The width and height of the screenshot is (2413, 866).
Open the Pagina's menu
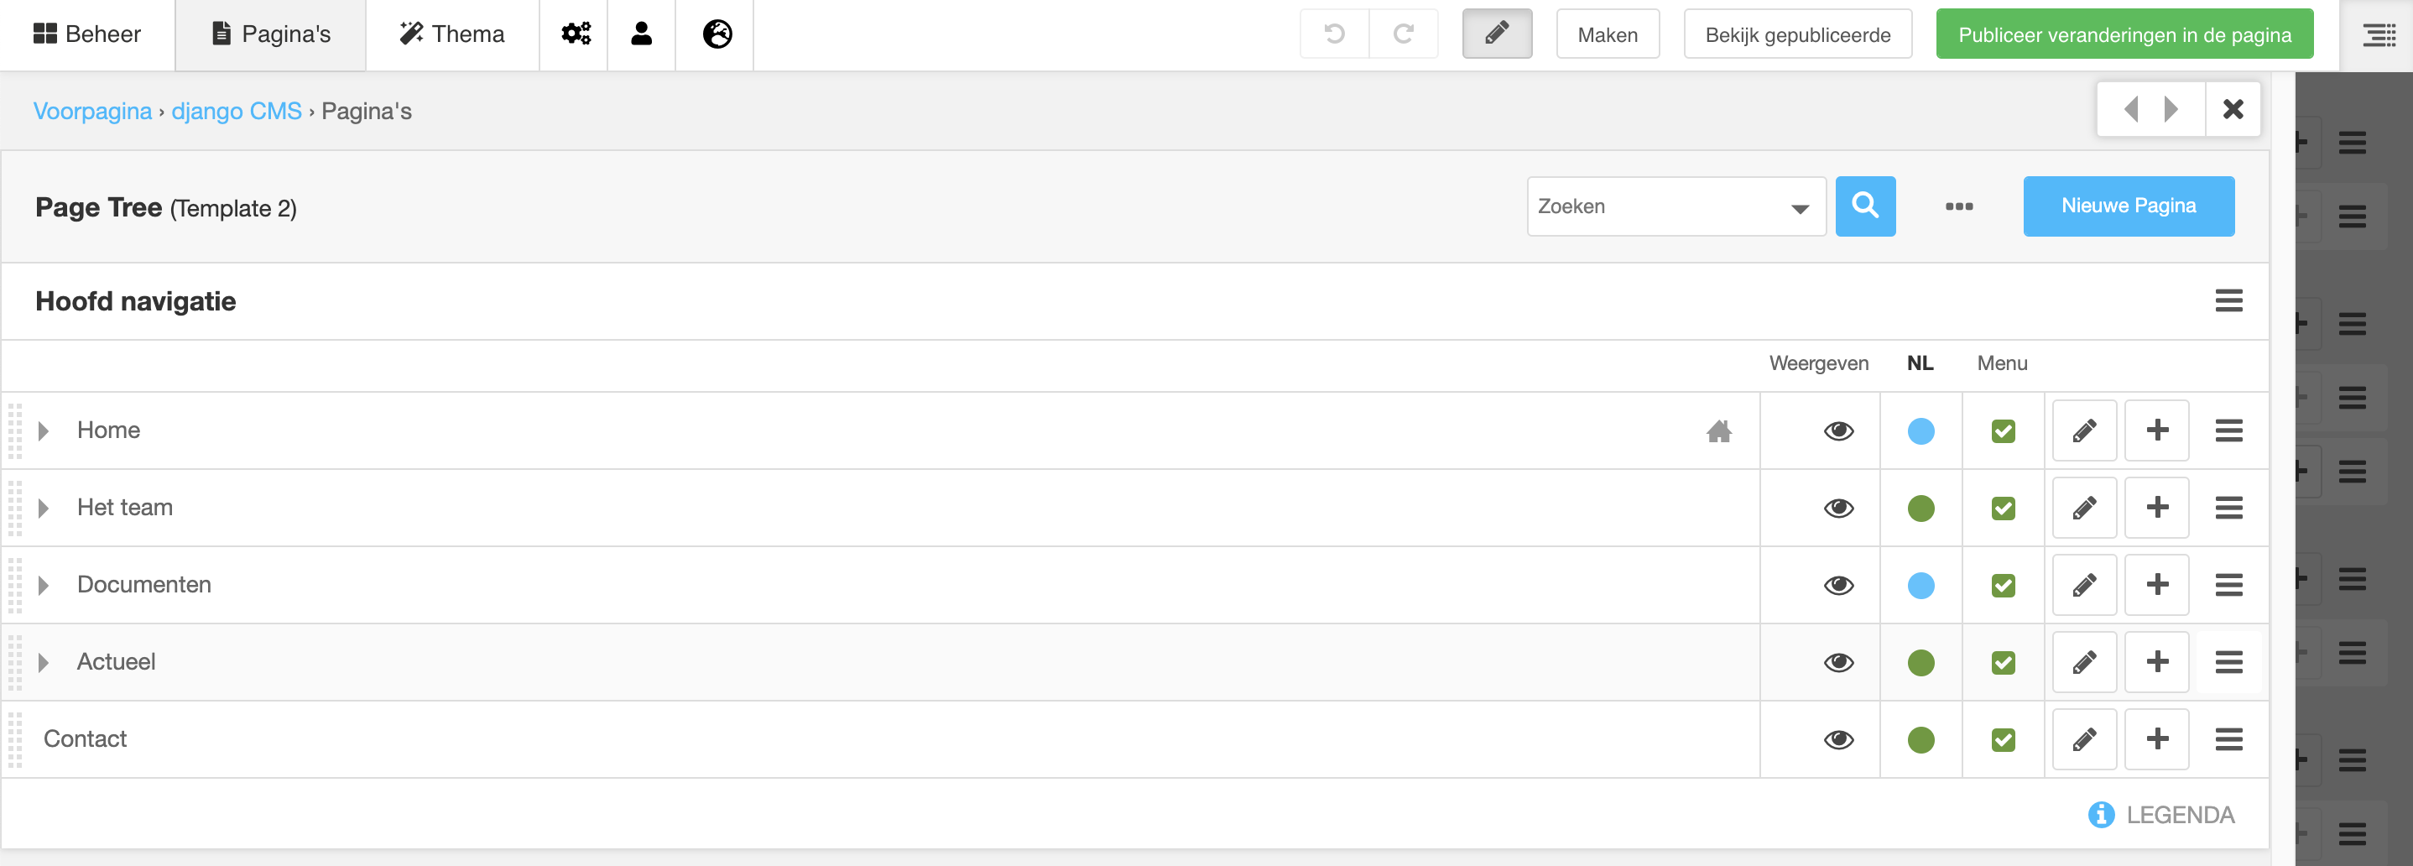[x=271, y=34]
